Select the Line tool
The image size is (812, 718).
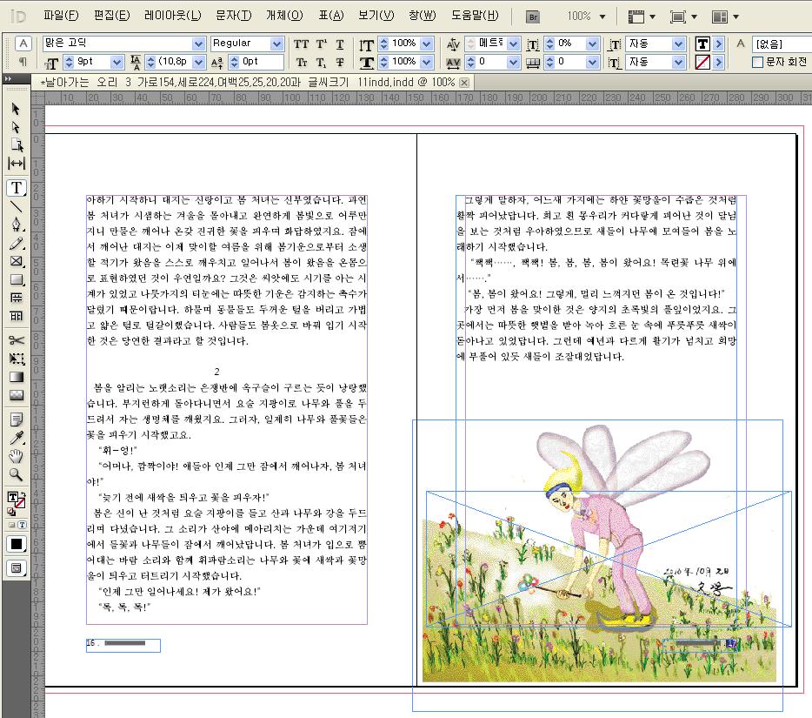click(17, 207)
